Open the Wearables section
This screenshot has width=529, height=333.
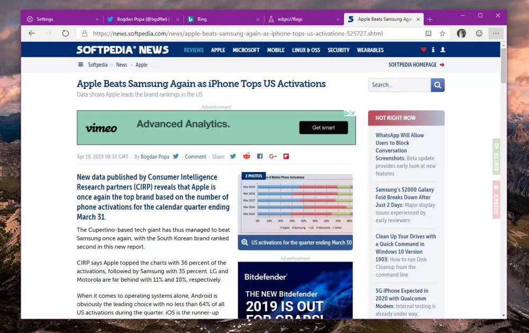click(x=370, y=50)
